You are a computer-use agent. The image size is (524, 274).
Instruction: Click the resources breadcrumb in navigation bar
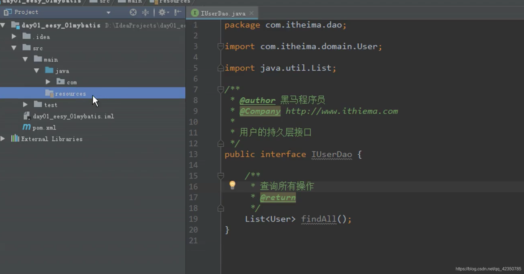click(x=170, y=1)
